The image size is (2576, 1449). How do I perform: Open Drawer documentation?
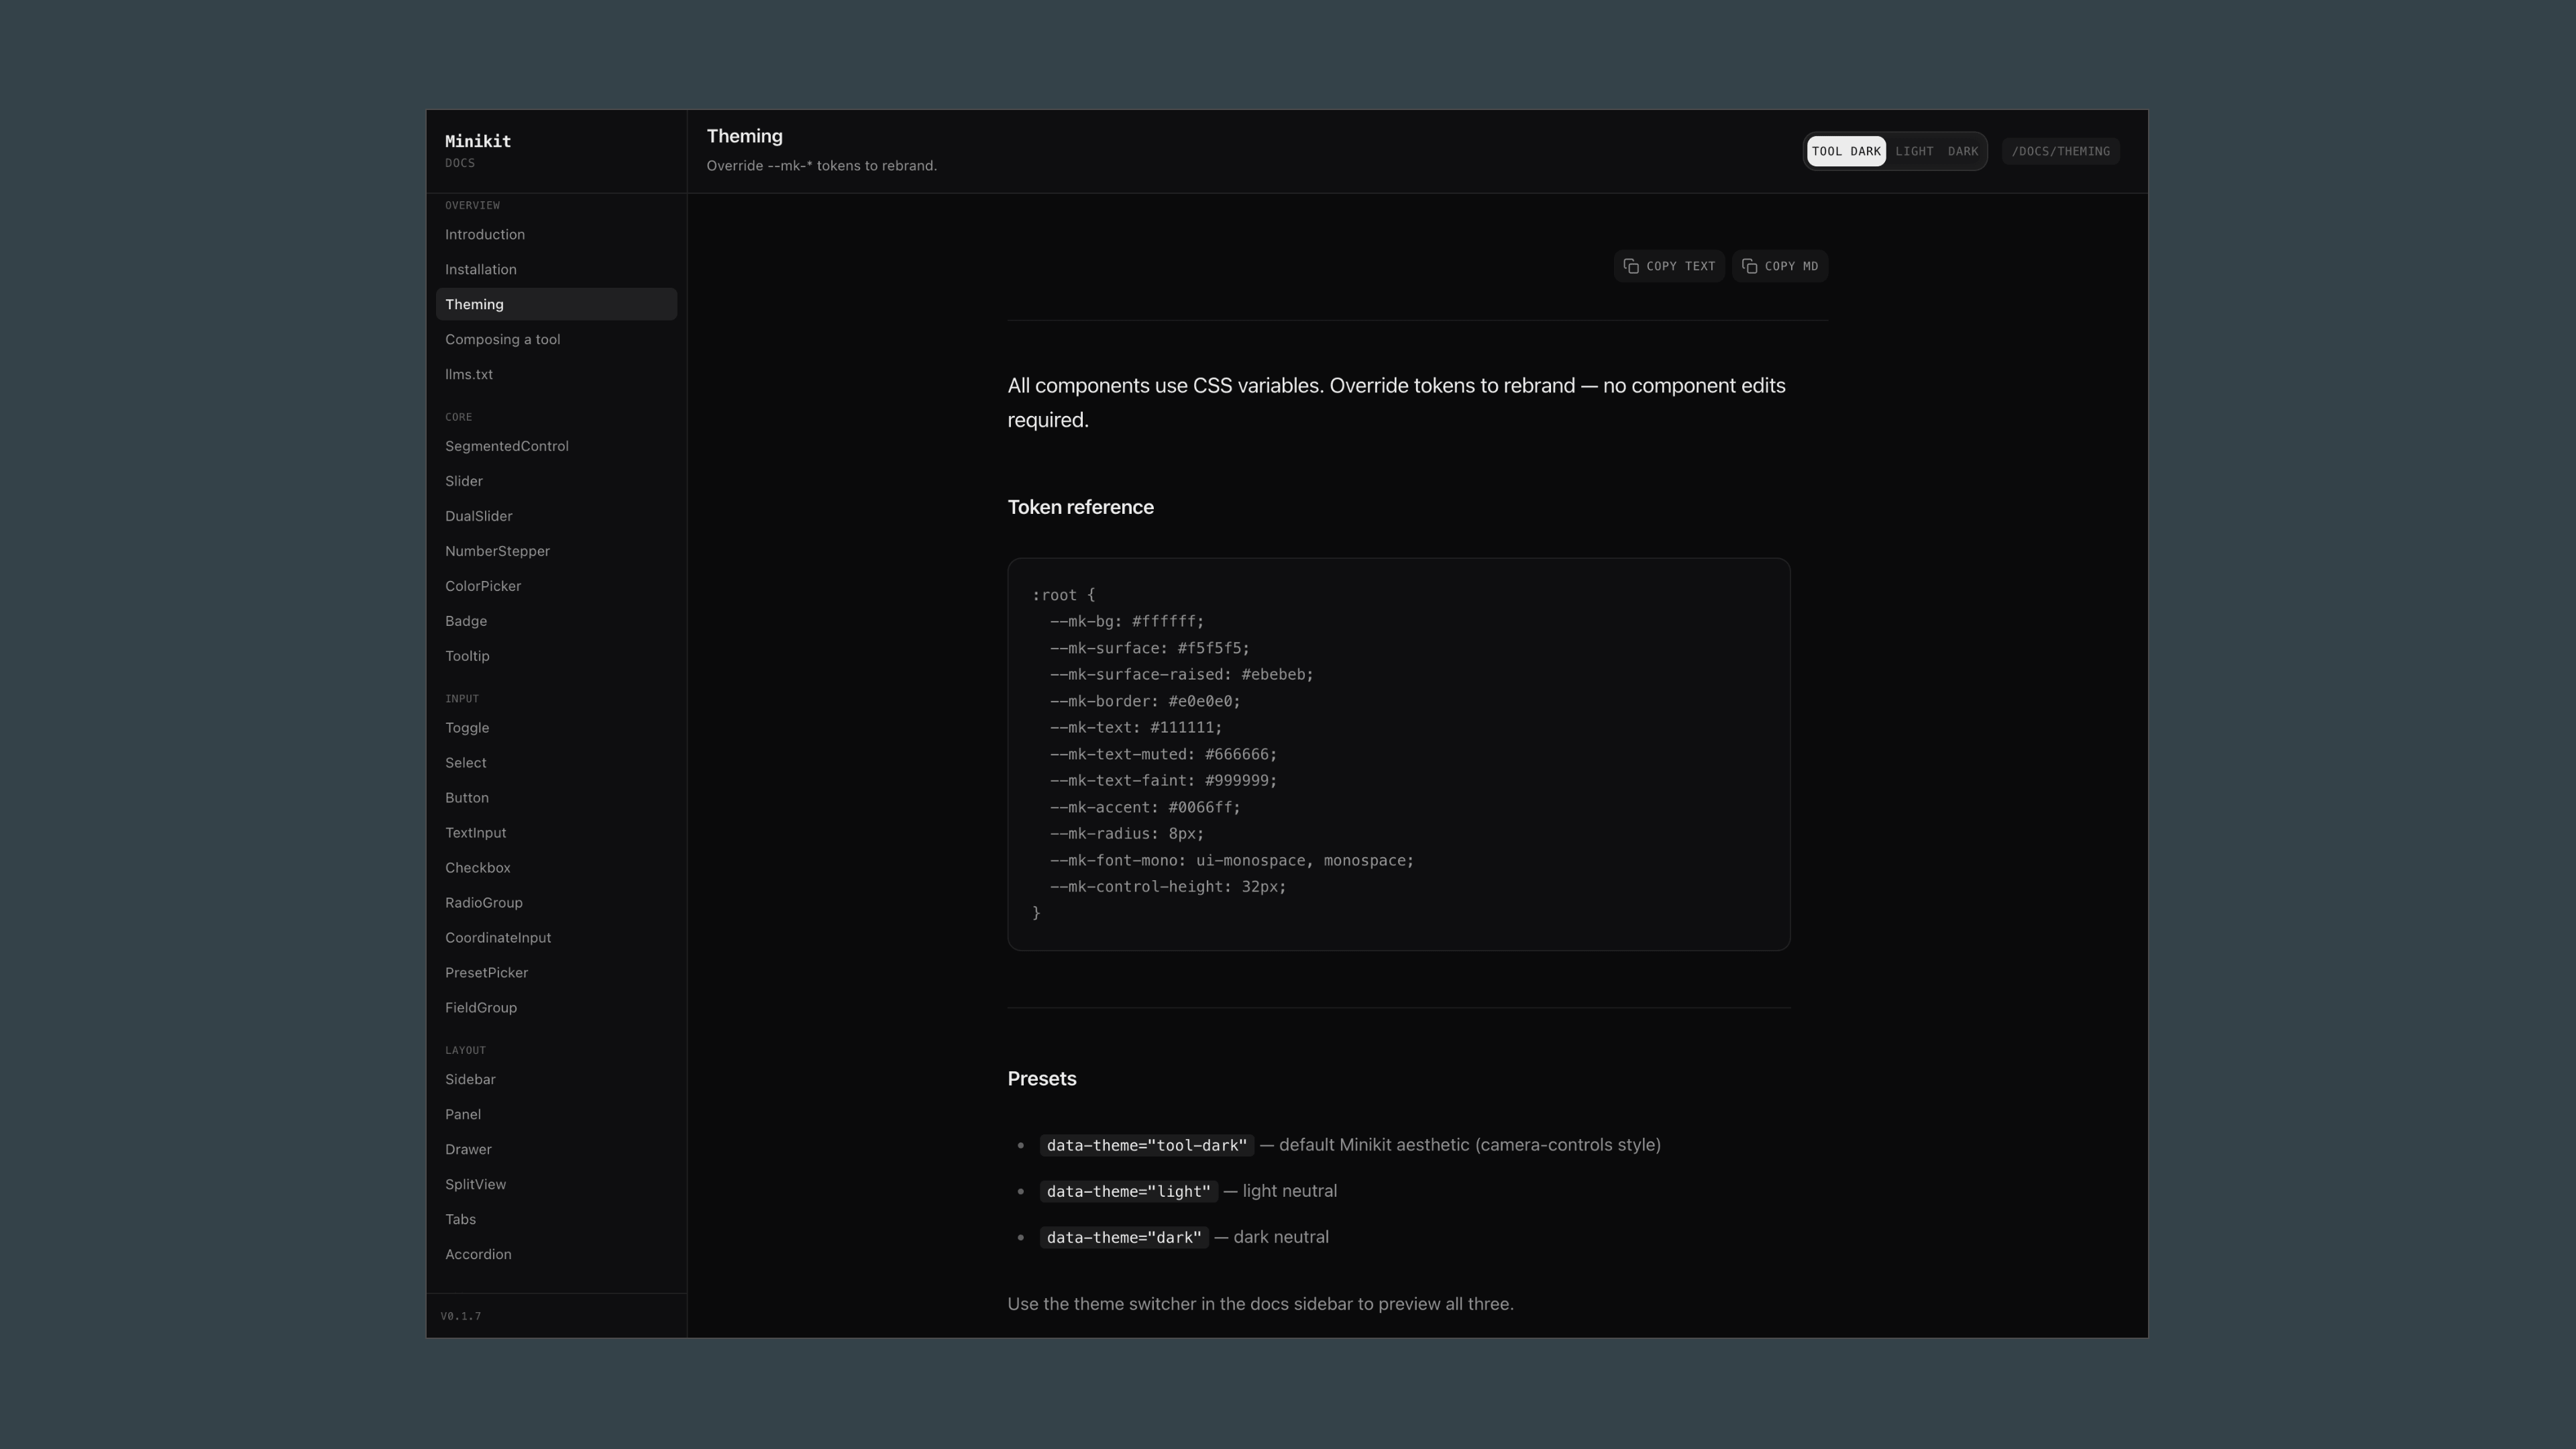[556, 1150]
